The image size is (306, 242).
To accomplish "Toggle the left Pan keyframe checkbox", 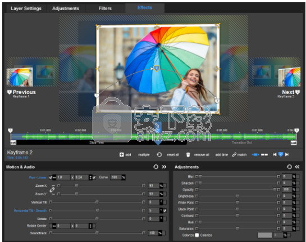I will coord(51,177).
